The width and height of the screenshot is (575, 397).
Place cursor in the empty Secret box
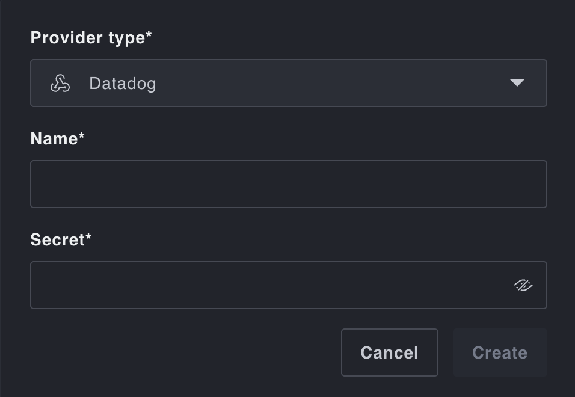[x=271, y=285]
